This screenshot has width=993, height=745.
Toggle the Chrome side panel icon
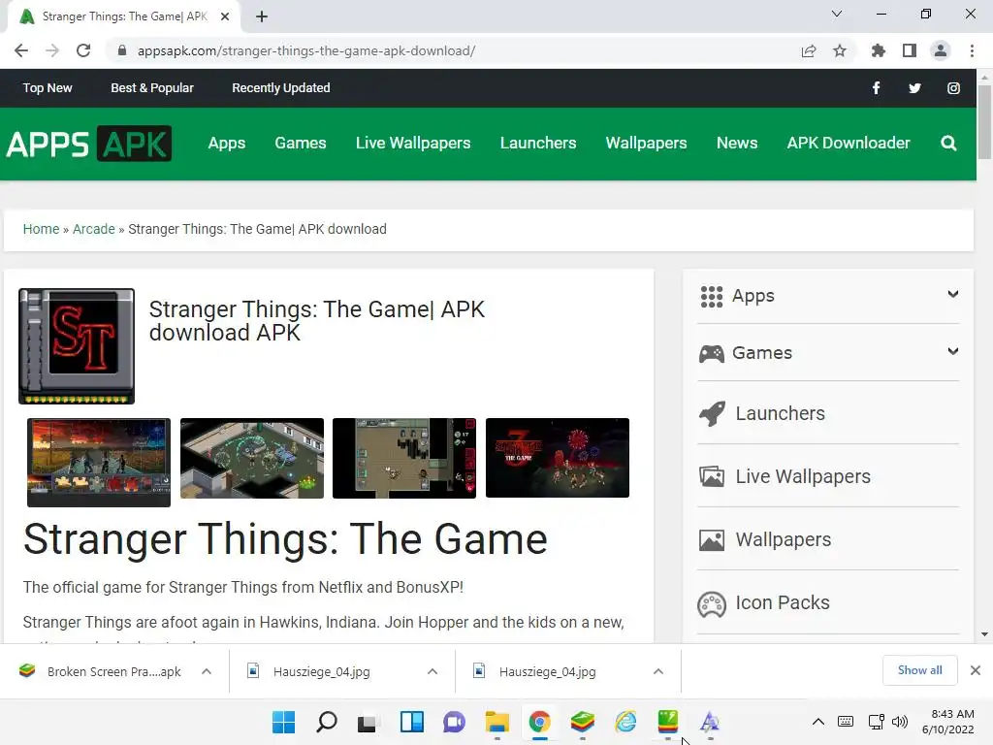click(x=909, y=50)
